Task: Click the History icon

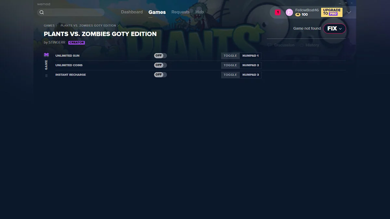Action: click(301, 45)
